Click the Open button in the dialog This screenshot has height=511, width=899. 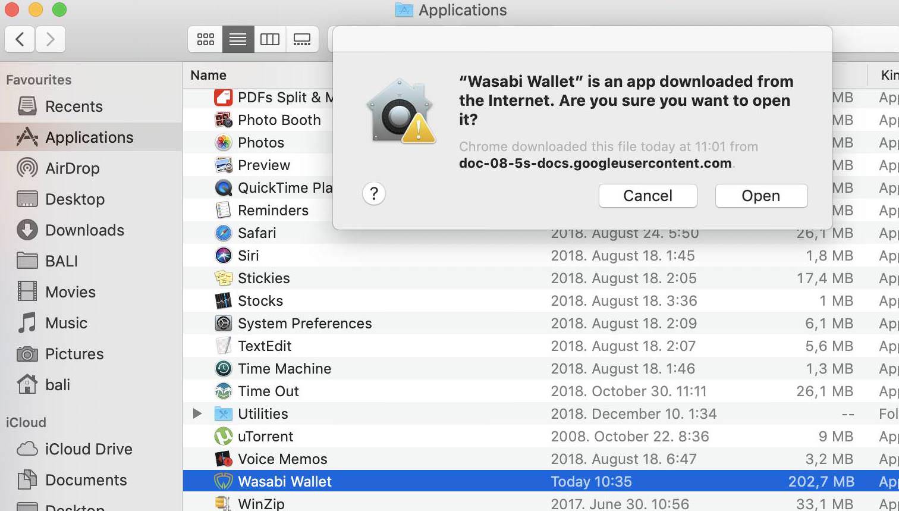[760, 196]
